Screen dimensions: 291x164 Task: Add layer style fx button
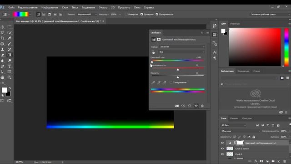256,161
